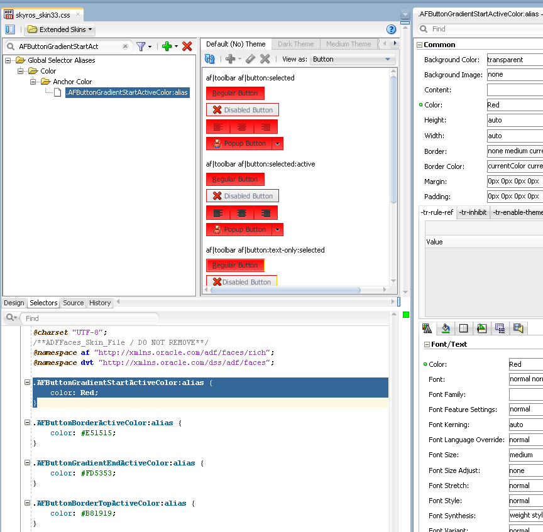Screen dimensions: 543x532
Task: Click the first Regular Button preview
Action: [235, 93]
